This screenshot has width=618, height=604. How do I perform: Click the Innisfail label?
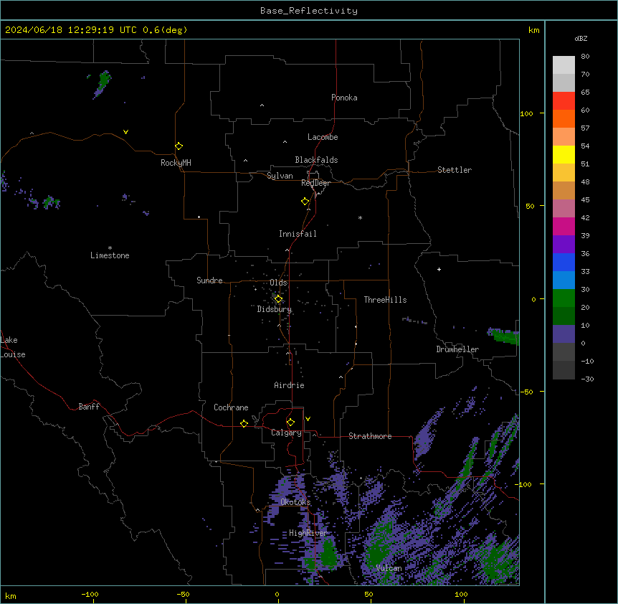click(x=298, y=234)
